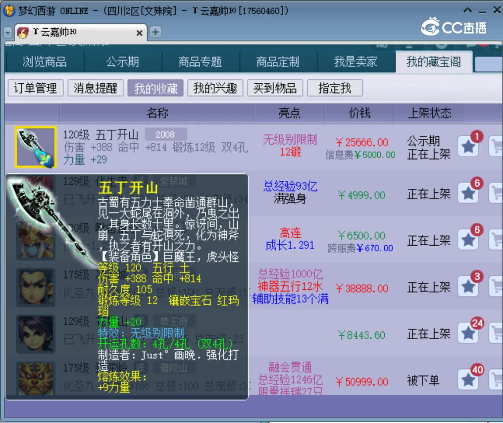Click price ￥8443.60
Image resolution: width=503 pixels, height=423 pixels.
(362, 335)
